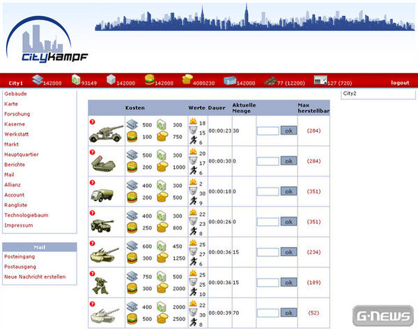Open Posteingang mailbox

20,257
